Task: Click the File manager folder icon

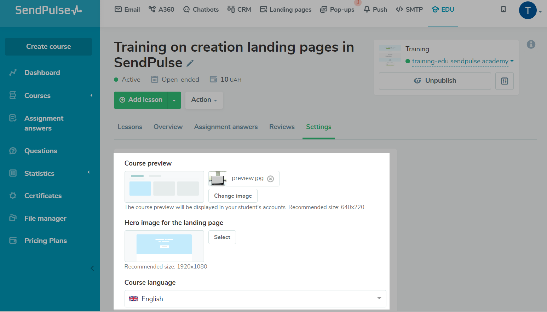Action: pos(13,218)
